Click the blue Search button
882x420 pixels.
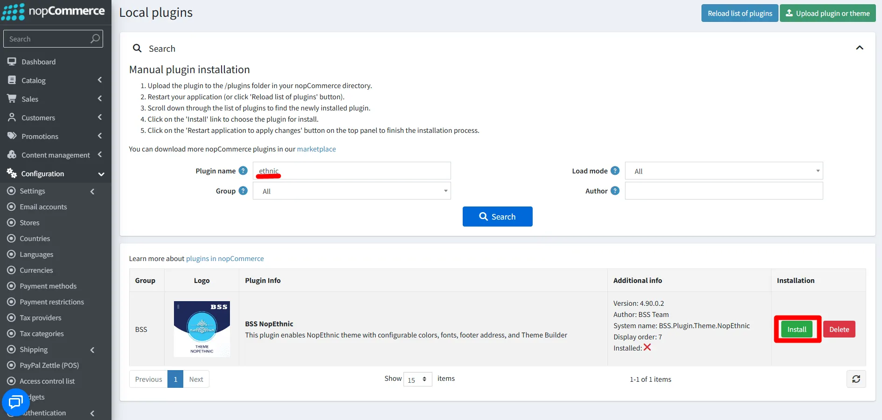(498, 216)
